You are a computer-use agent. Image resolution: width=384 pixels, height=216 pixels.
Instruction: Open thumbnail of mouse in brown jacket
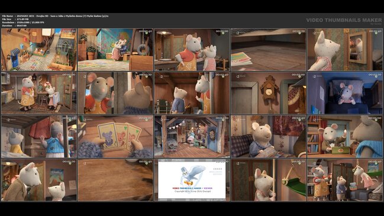pyautogui.click(x=39, y=180)
